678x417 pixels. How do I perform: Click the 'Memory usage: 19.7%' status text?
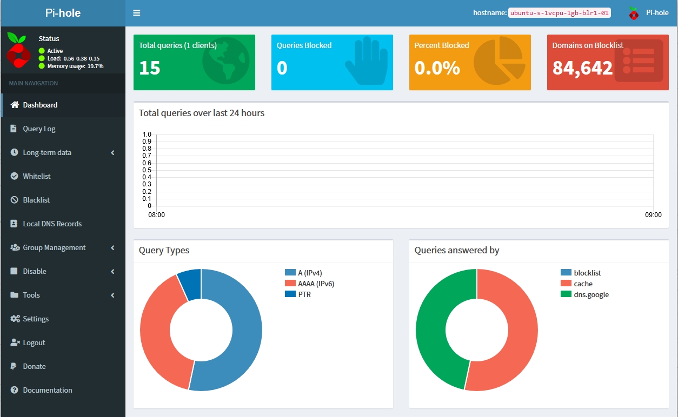(x=75, y=66)
